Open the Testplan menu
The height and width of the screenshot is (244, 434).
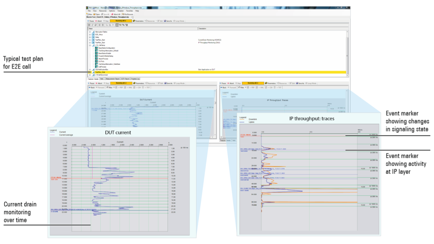(120, 11)
